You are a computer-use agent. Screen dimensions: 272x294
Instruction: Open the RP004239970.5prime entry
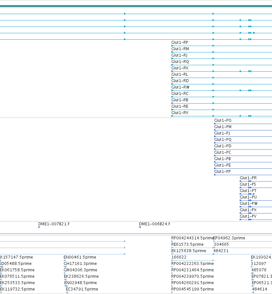point(192,276)
